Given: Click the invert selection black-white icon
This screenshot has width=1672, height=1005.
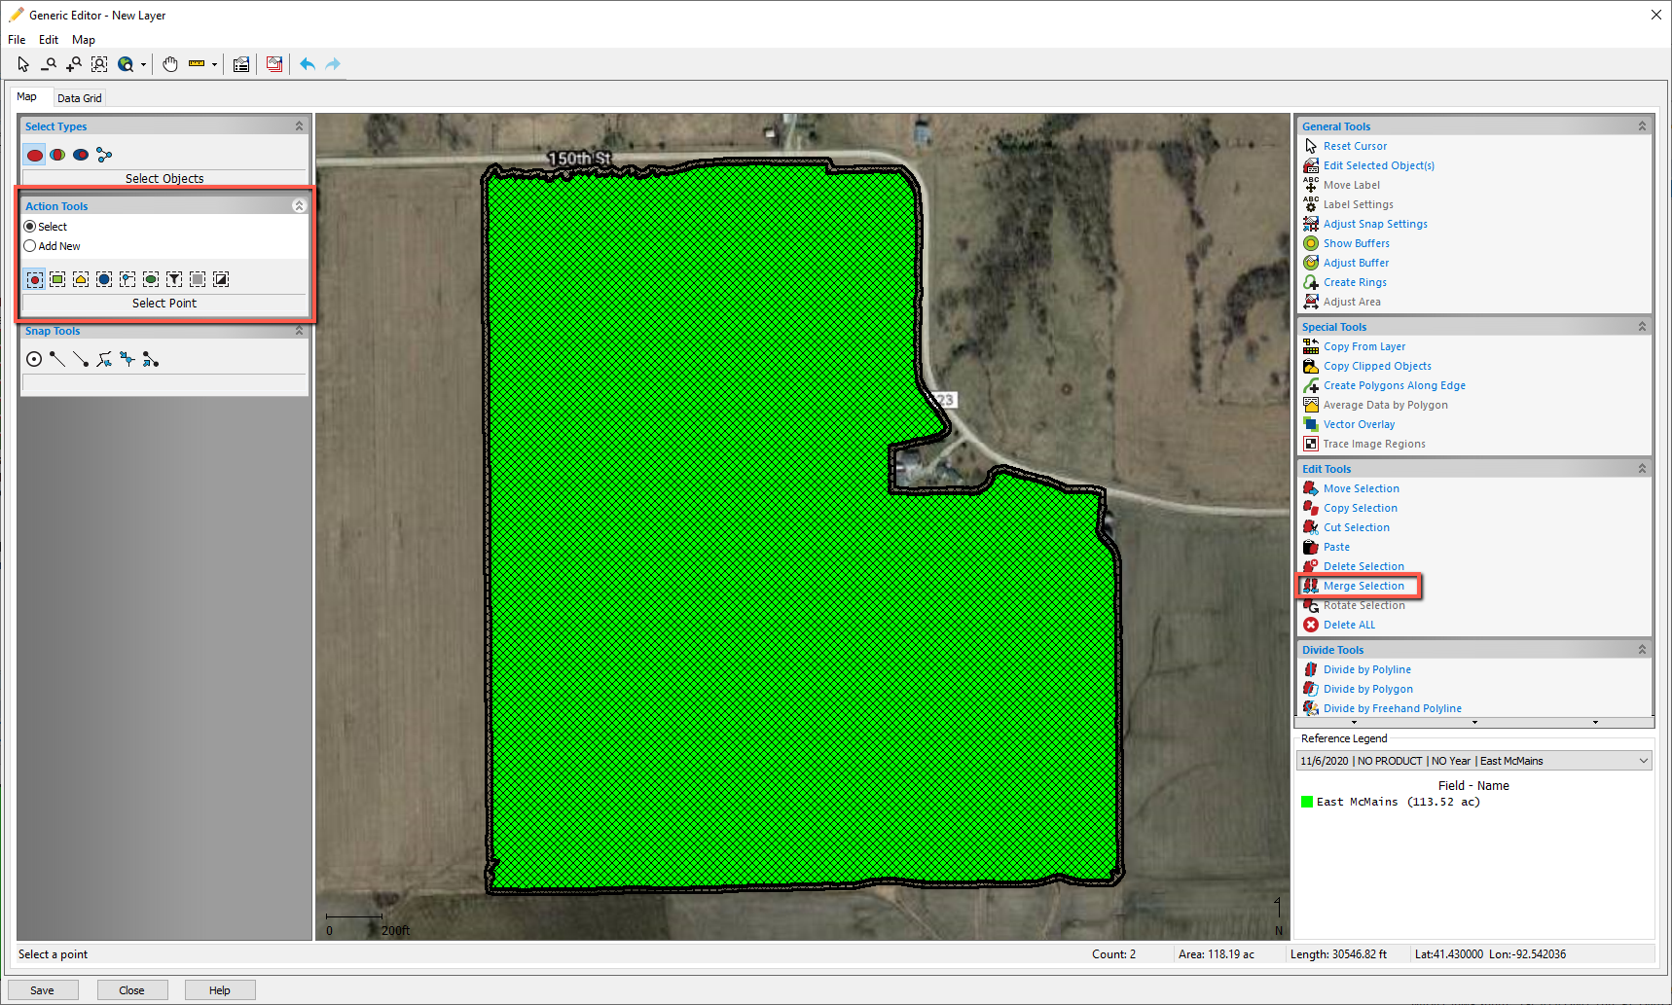Looking at the screenshot, I should pyautogui.click(x=221, y=279).
